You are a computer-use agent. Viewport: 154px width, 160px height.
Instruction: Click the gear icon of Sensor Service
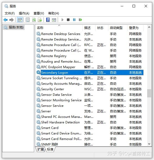click(39, 106)
